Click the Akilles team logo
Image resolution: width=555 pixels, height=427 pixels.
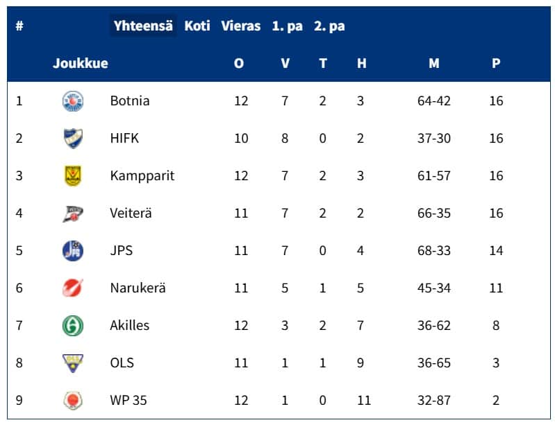[x=72, y=325]
